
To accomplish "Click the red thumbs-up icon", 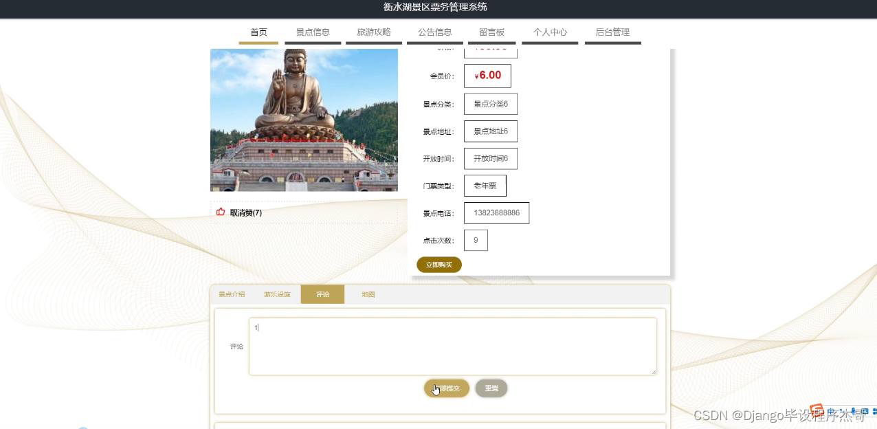I will click(221, 212).
